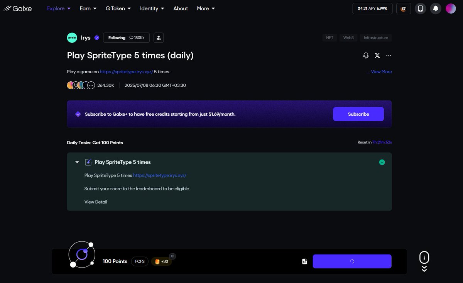Expand the G Token menu
The image size is (463, 283).
[118, 8]
